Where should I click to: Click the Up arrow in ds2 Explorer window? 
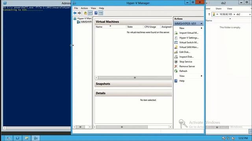point(209,14)
